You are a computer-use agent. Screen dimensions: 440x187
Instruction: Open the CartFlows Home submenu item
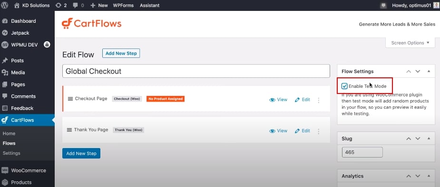click(x=9, y=133)
